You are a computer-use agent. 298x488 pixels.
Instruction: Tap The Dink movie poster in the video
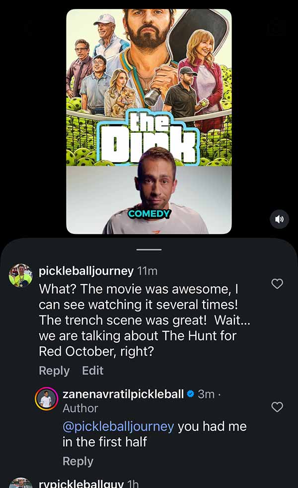[x=149, y=87]
